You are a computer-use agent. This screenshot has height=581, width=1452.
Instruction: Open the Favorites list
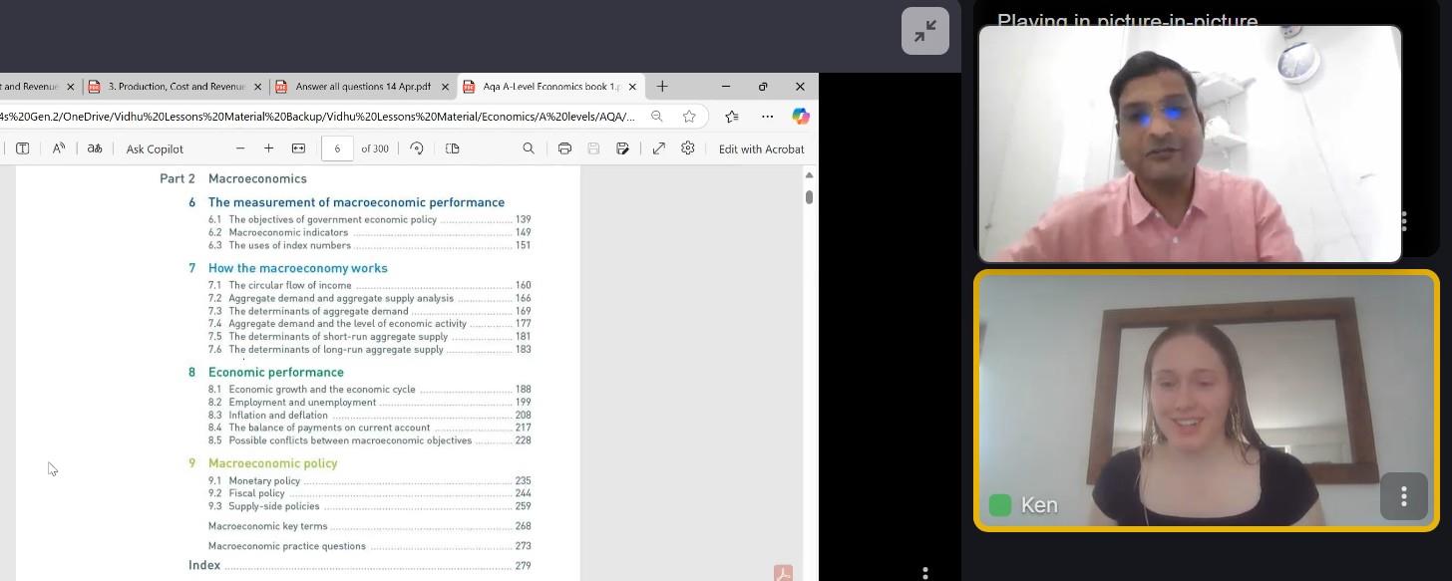pos(732,116)
